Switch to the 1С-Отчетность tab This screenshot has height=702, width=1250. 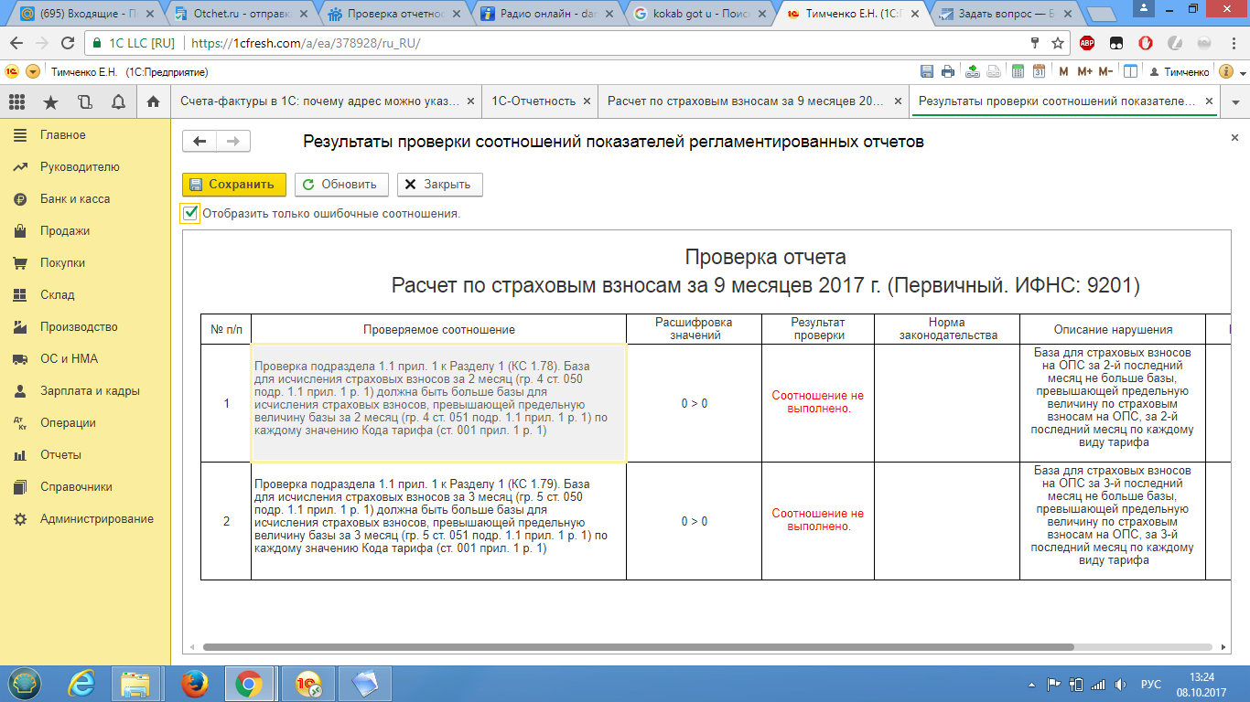[533, 101]
